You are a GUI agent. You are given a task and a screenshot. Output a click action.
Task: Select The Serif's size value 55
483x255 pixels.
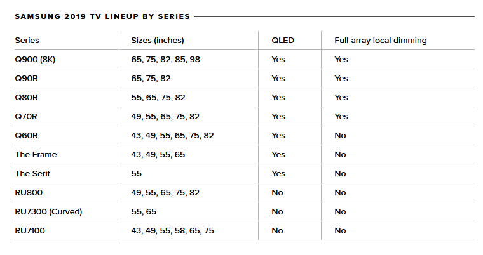click(137, 174)
